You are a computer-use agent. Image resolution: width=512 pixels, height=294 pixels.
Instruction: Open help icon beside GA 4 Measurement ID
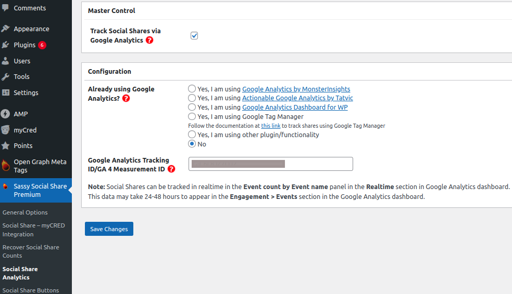pos(171,169)
